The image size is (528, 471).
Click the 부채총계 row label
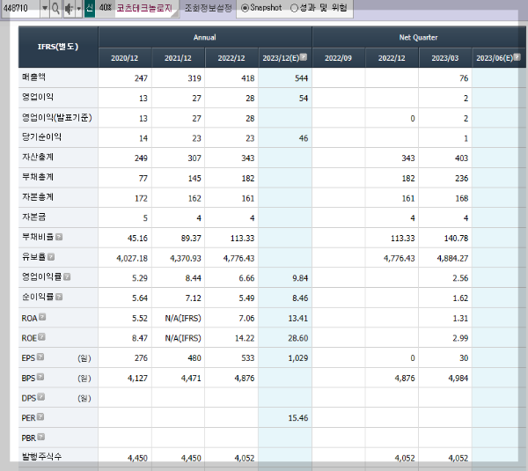38,177
